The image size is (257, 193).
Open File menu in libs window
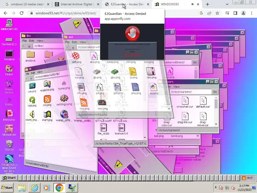tap(25, 41)
